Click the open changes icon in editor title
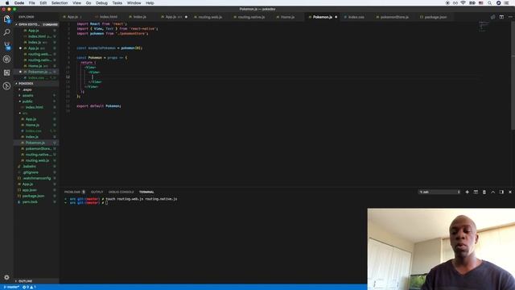515x290 pixels. point(492,17)
